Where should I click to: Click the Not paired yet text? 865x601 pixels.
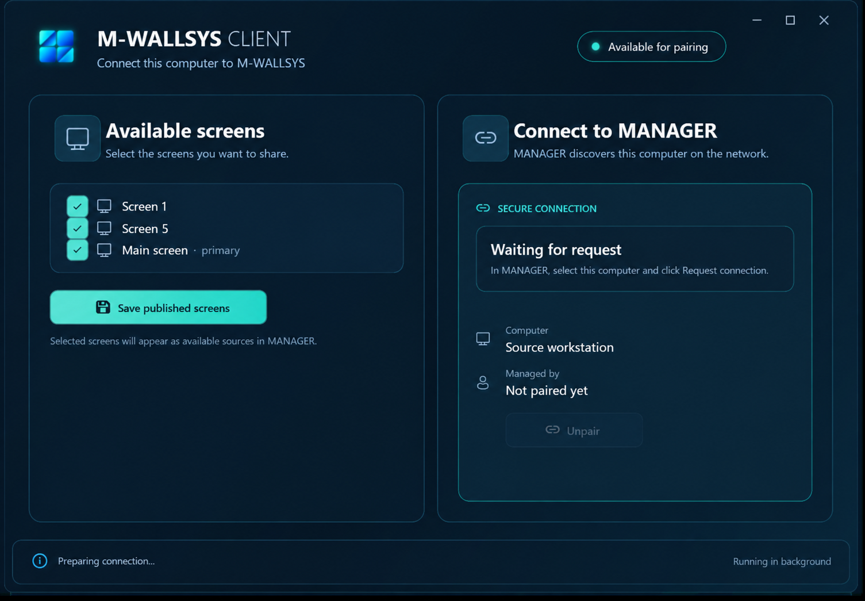(x=547, y=391)
